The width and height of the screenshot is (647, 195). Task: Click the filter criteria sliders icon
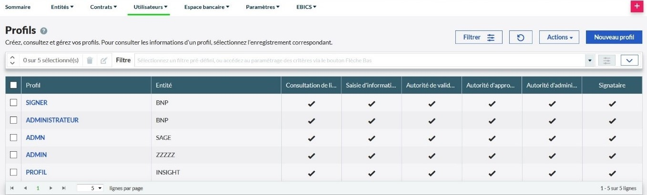[606, 60]
